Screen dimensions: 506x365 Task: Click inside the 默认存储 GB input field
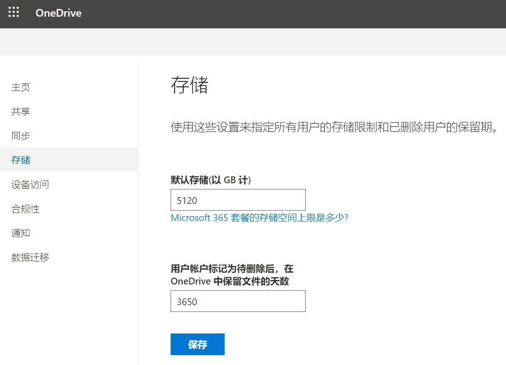coord(238,199)
